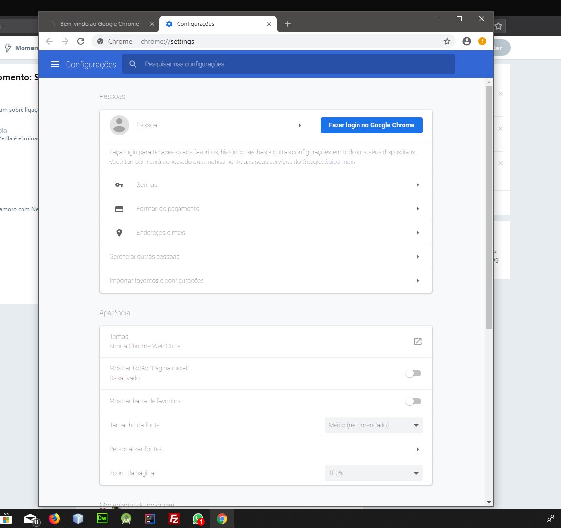The width and height of the screenshot is (561, 528).
Task: Click the orange Chrome update alert icon
Action: (482, 41)
